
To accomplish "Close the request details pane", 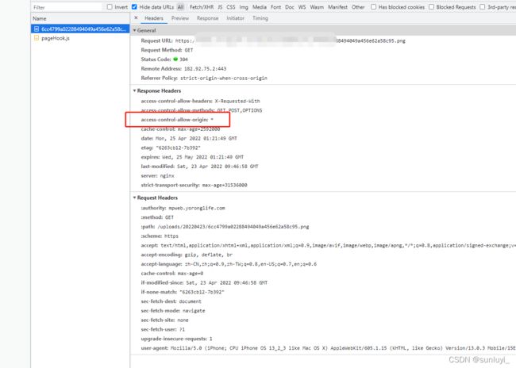I will tap(136, 17).
